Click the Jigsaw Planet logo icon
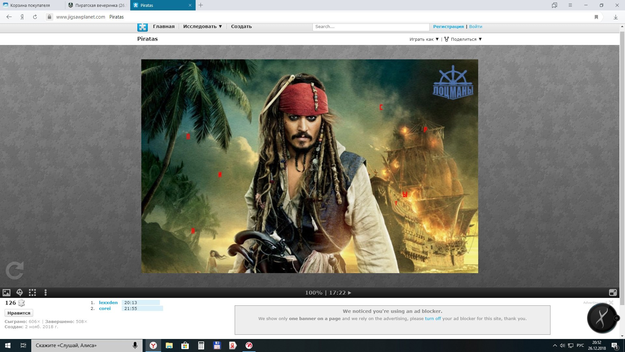 pos(143,27)
